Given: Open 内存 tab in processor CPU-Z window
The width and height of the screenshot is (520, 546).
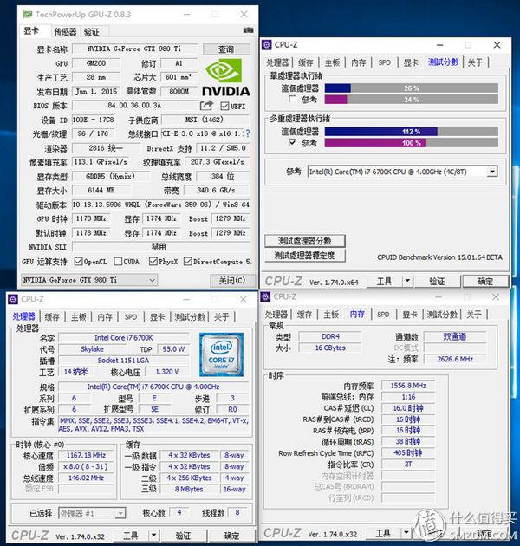Looking at the screenshot, I should point(105,317).
